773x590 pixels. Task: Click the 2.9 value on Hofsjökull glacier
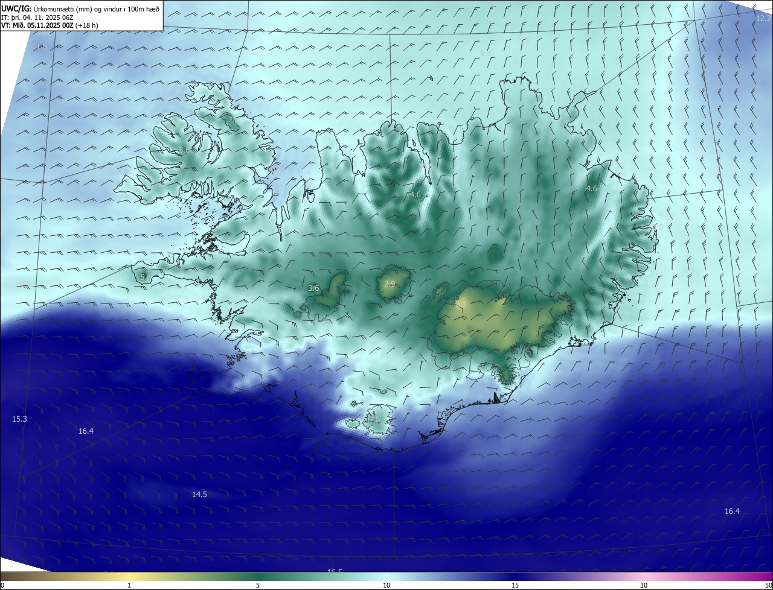pyautogui.click(x=390, y=284)
